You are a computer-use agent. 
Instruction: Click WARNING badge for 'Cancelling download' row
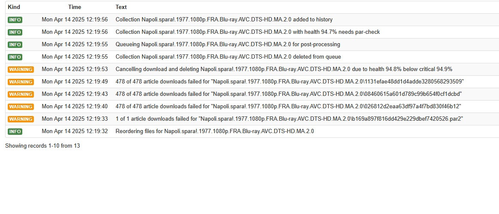[x=21, y=69]
